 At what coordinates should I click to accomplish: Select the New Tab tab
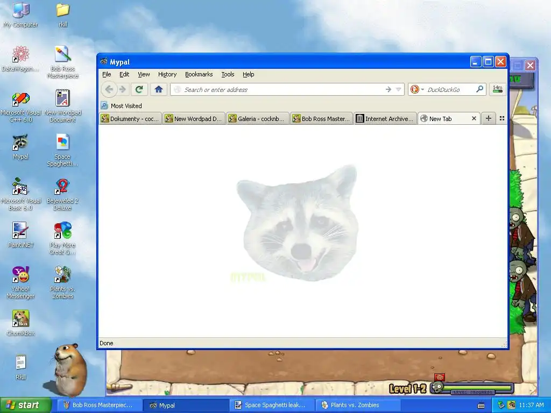coord(444,119)
